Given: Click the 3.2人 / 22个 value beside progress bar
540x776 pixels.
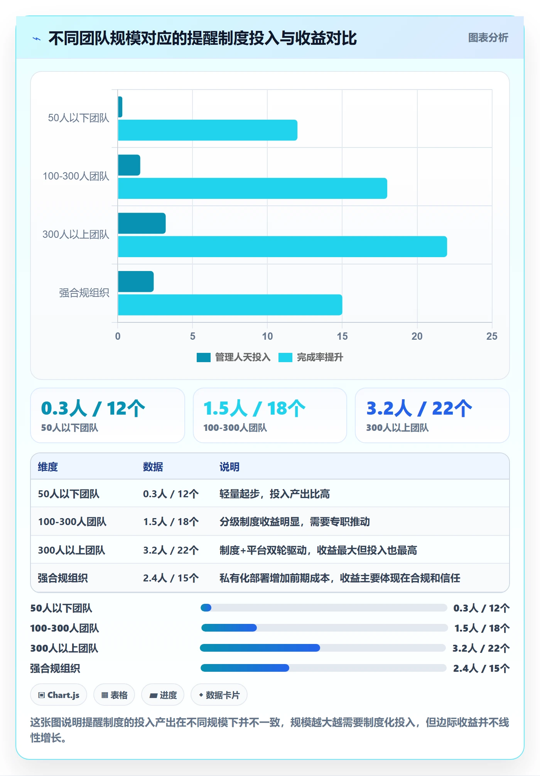Looking at the screenshot, I should 481,648.
